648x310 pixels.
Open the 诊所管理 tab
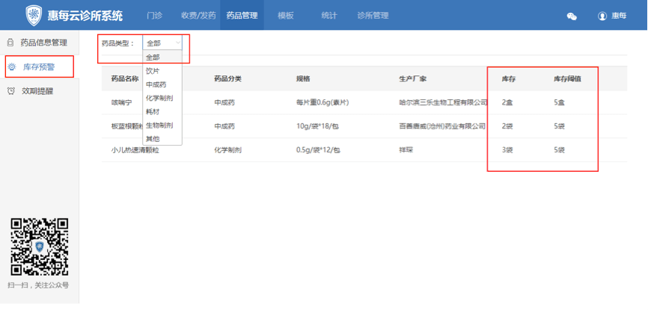click(x=373, y=16)
